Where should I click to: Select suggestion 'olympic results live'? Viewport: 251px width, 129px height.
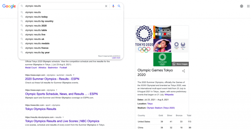click(x=71, y=35)
